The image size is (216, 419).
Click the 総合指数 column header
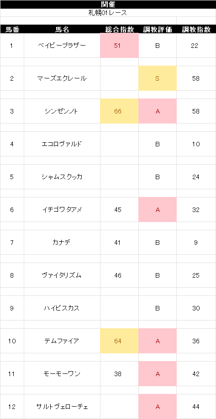[119, 29]
